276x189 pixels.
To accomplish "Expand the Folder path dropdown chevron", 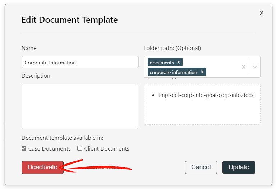I will [255, 67].
